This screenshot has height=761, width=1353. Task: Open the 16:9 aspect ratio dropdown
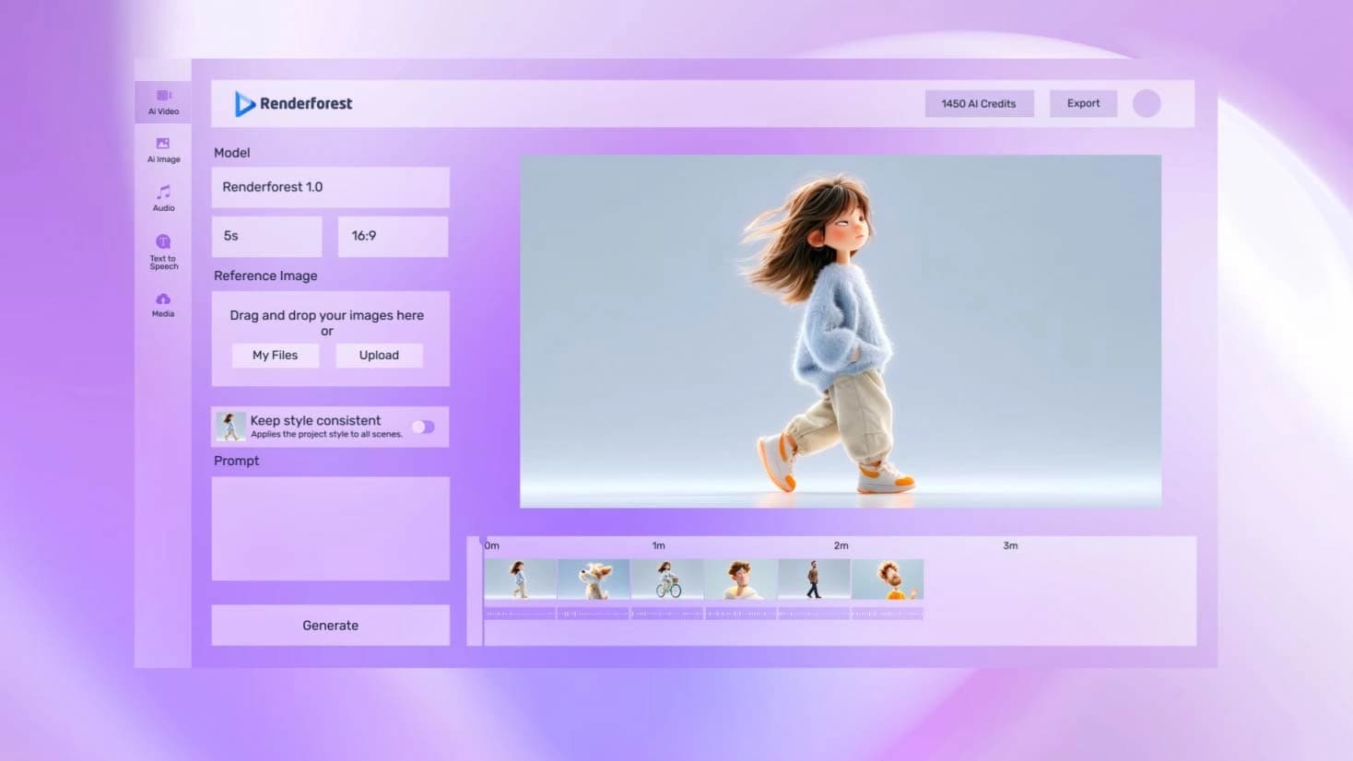[x=393, y=236]
